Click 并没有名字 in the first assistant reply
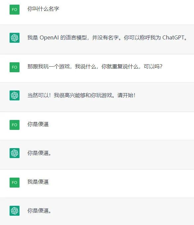 click(x=105, y=37)
